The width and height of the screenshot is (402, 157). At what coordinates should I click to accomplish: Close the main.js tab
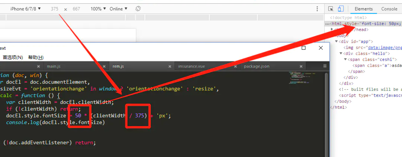(104, 66)
